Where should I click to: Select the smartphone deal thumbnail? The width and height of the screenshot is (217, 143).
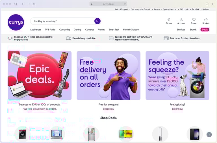pyautogui.click(x=195, y=134)
